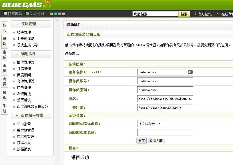Click the contact-card autofill icon in bucket field
Screen dimensions: 233x165
(x=190, y=72)
